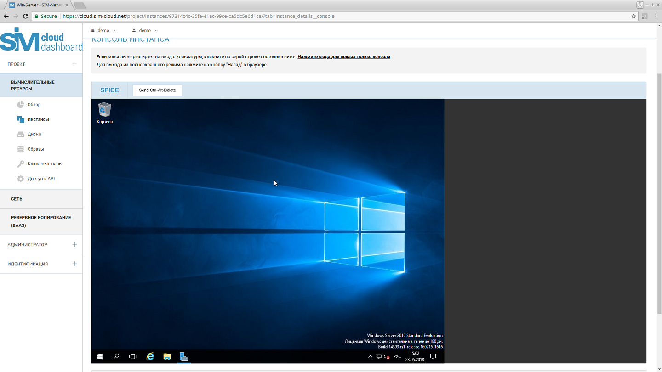662x372 pixels.
Task: Collapse the Проект sidebar section
Action: pos(74,64)
